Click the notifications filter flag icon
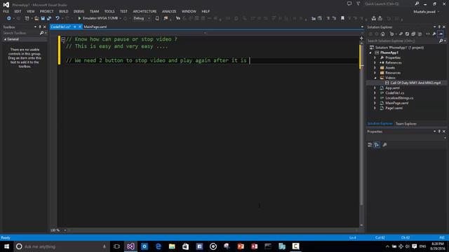 [x=358, y=3]
